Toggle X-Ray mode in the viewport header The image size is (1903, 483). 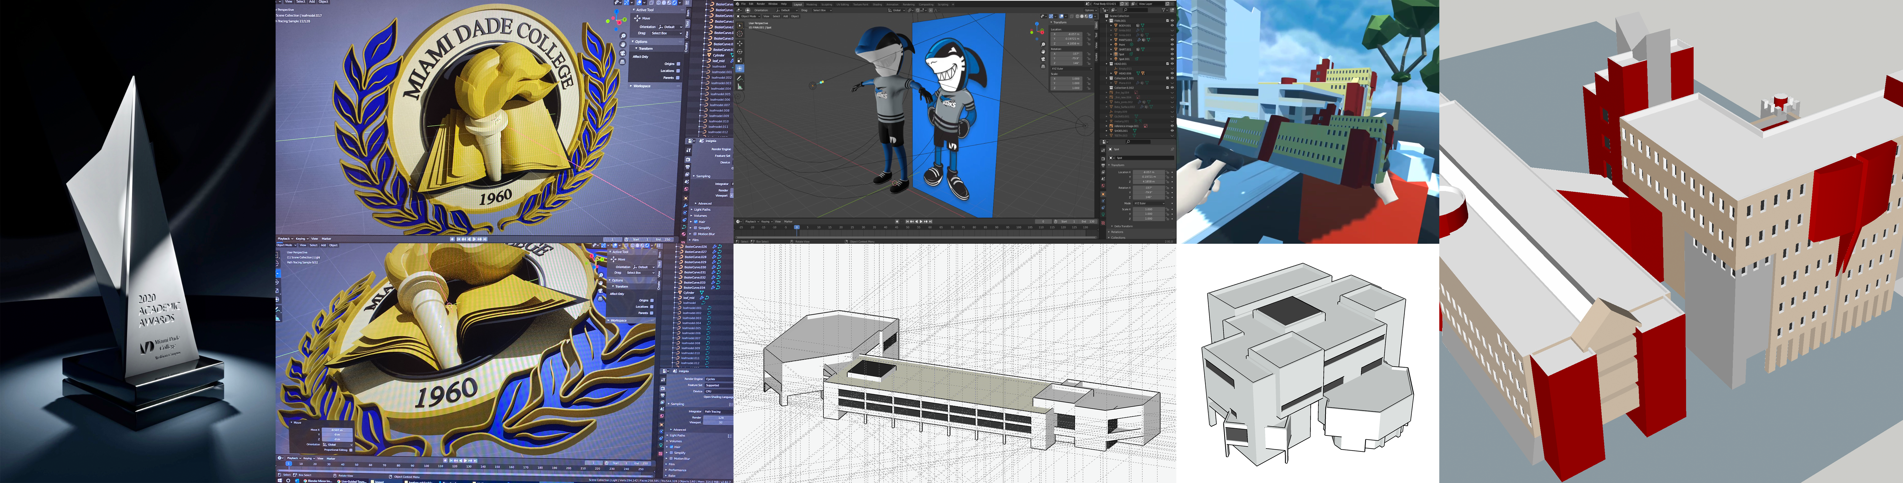click(x=1072, y=16)
